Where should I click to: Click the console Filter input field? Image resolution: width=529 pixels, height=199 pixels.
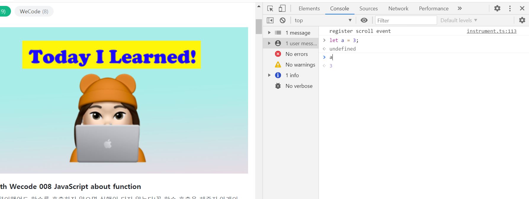coord(406,20)
